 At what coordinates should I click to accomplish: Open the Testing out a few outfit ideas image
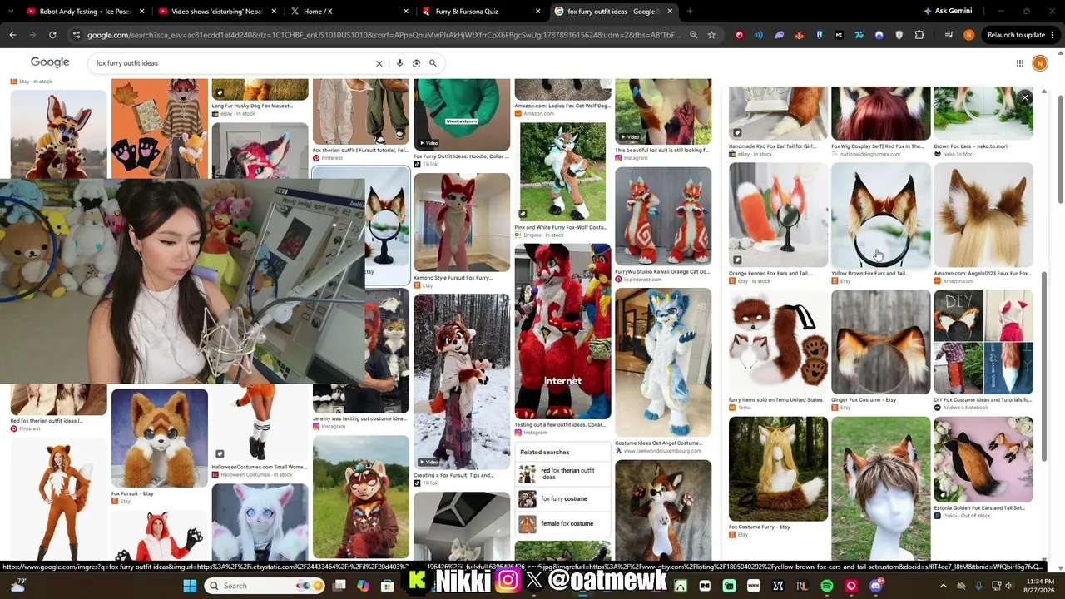pos(562,331)
